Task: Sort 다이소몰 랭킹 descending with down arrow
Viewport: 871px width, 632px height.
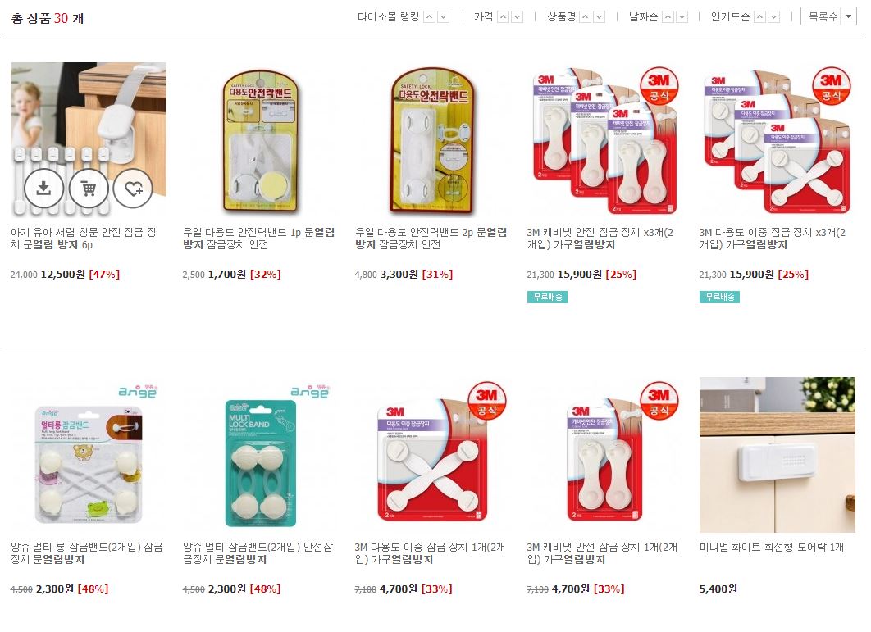Action: [443, 17]
